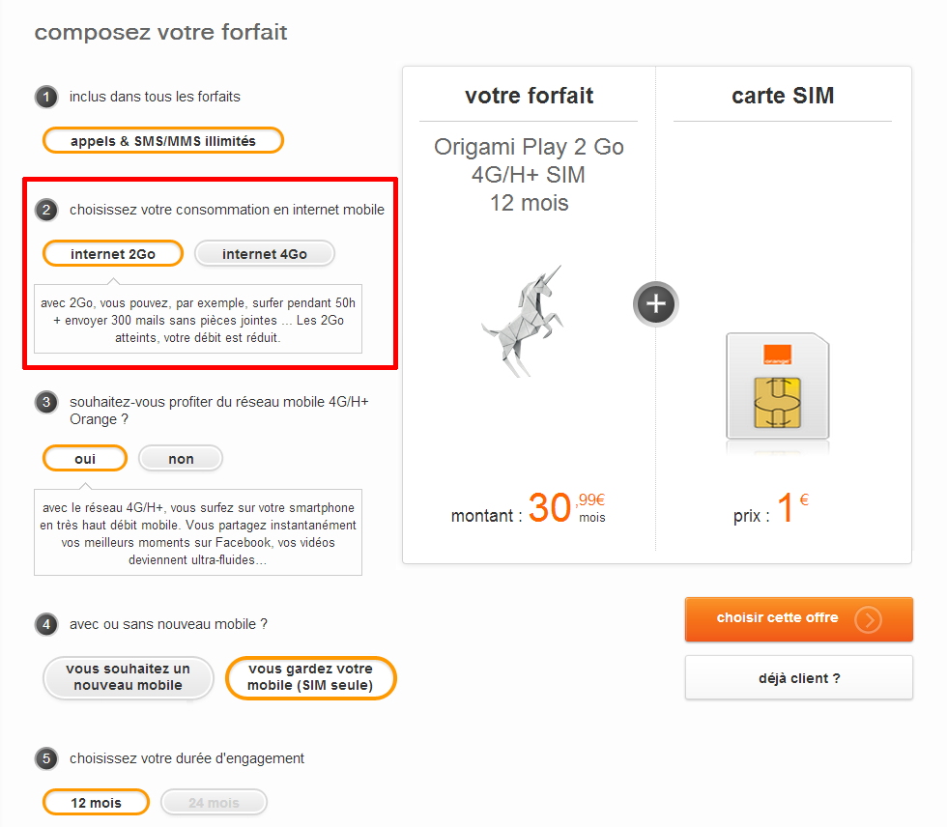Click the choisir cette offre button
The height and width of the screenshot is (827, 947).
[x=778, y=618]
